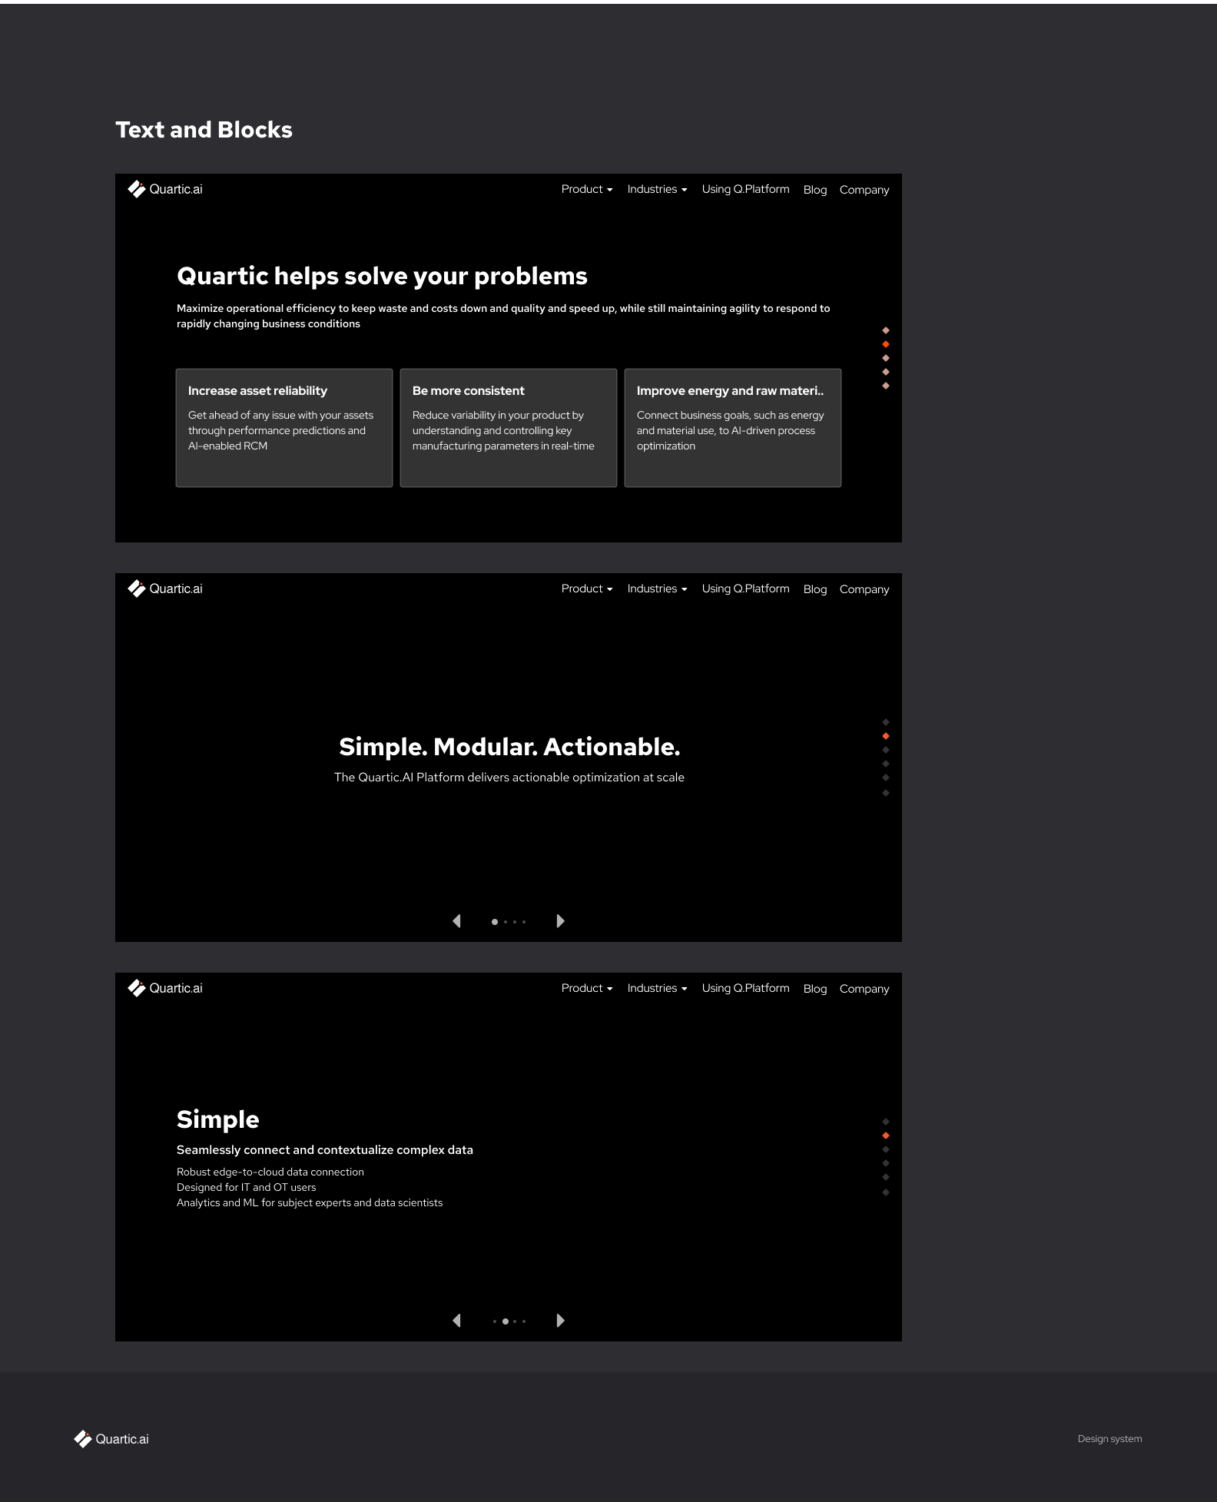Select highlighted orange diamond marker in second block
1217x1502 pixels.
tap(886, 736)
